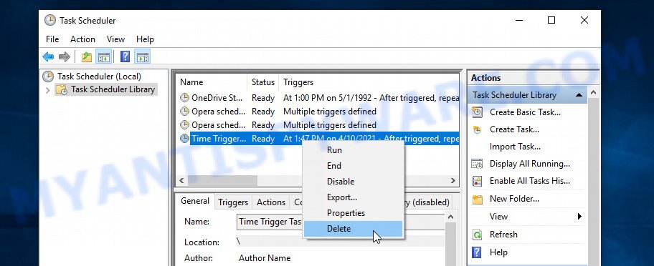Viewport: 654px width, 266px height.
Task: Click the Back arrow toolbar icon
Action: click(48, 56)
